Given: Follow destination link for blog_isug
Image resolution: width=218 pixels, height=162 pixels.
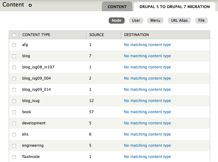Looking at the screenshot, I should (147, 101).
